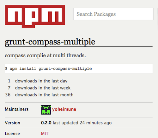Click 'downloads in the last week' row

click(39, 88)
